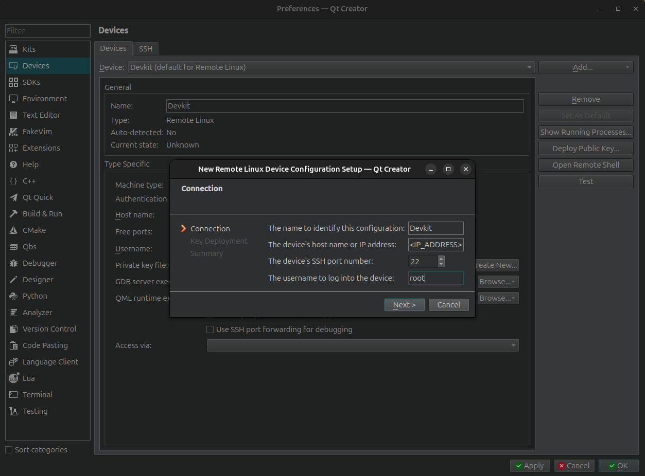Open the Testing category icon

pos(13,411)
